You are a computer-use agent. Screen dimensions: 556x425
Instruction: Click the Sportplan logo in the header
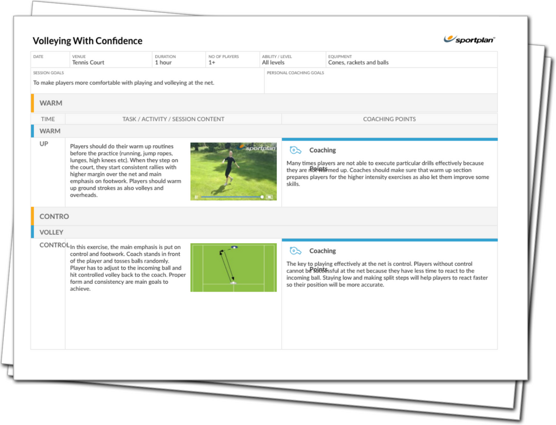(469, 39)
